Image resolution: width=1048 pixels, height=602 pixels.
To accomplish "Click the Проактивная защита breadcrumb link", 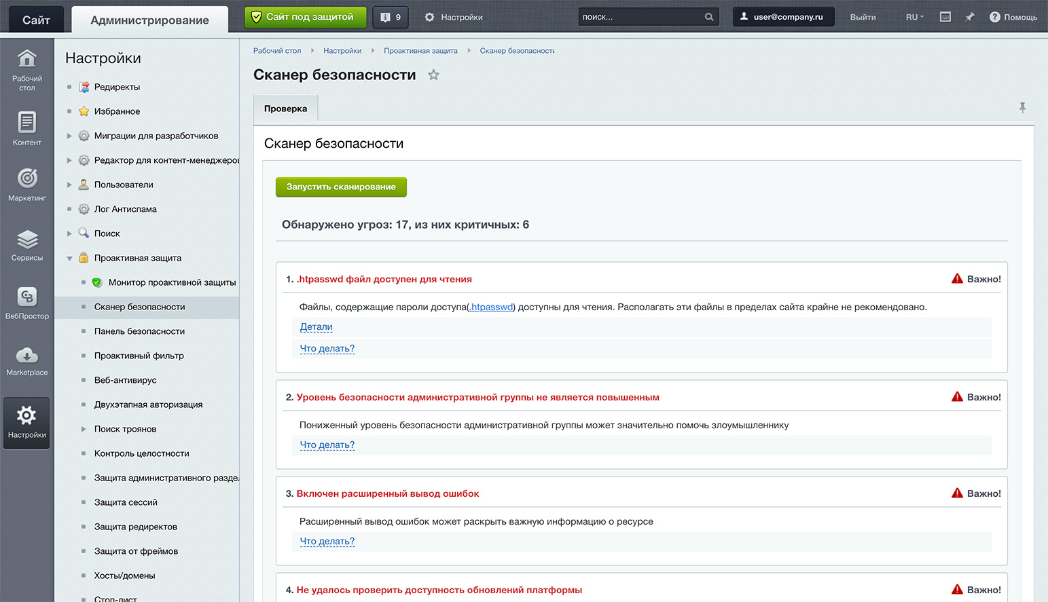I will tap(420, 51).
